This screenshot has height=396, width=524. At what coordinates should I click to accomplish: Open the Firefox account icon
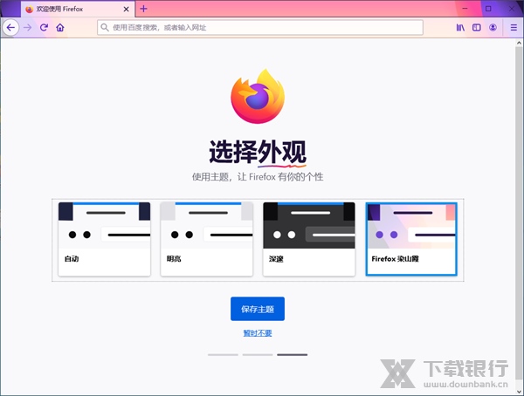point(493,27)
